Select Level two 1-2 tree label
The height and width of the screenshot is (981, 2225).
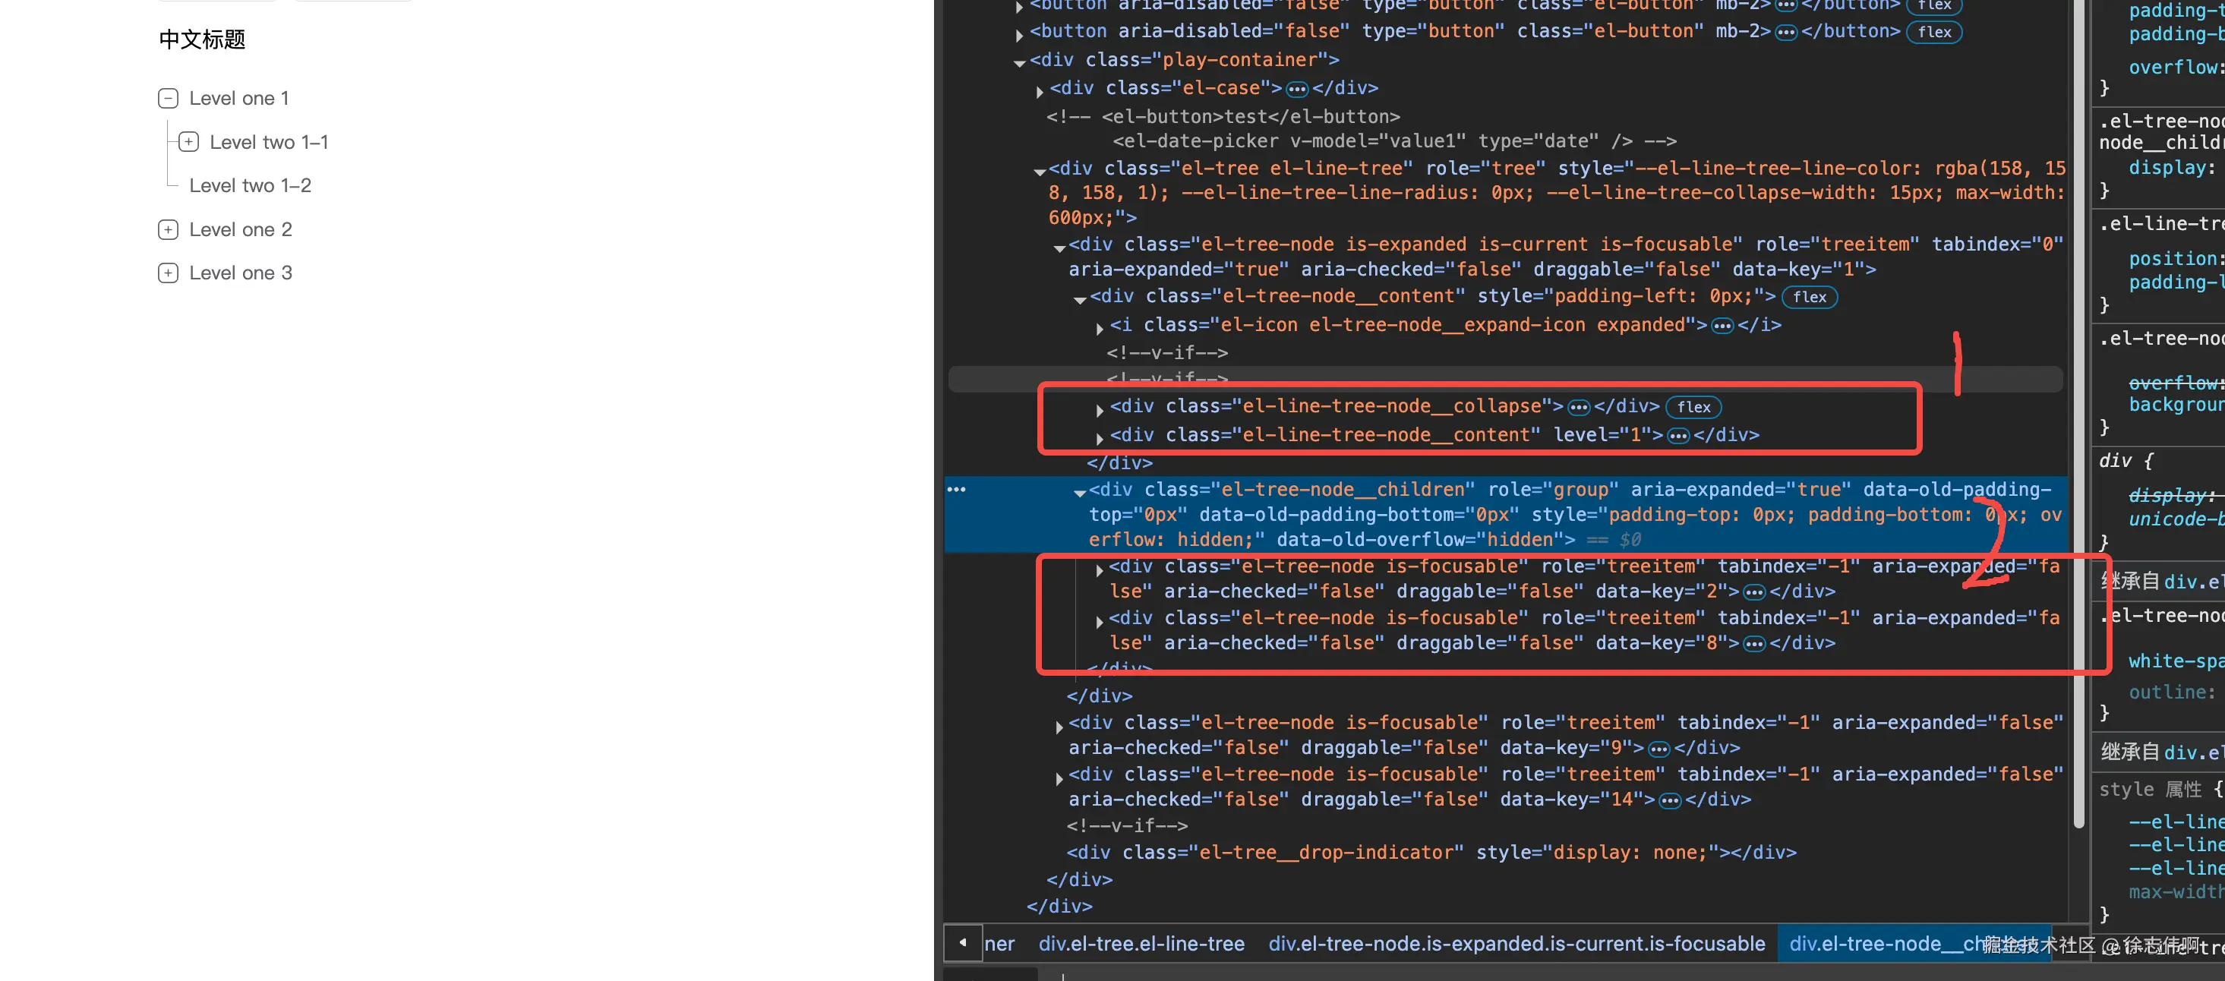point(250,186)
